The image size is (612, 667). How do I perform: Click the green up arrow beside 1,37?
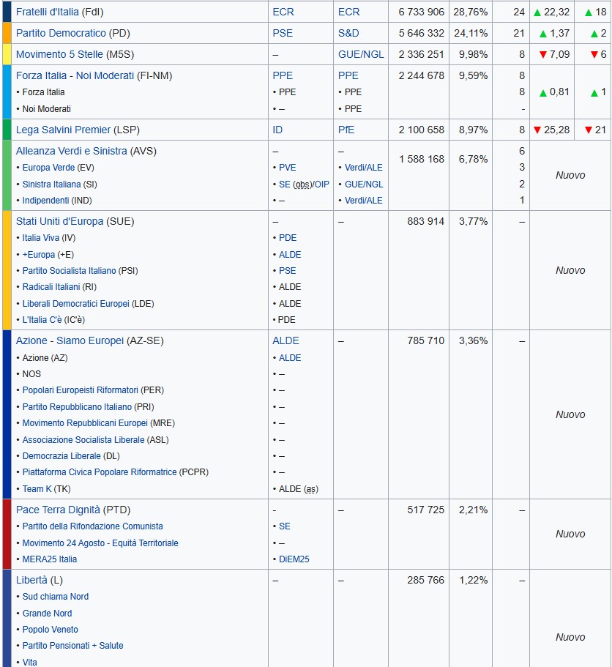click(542, 34)
